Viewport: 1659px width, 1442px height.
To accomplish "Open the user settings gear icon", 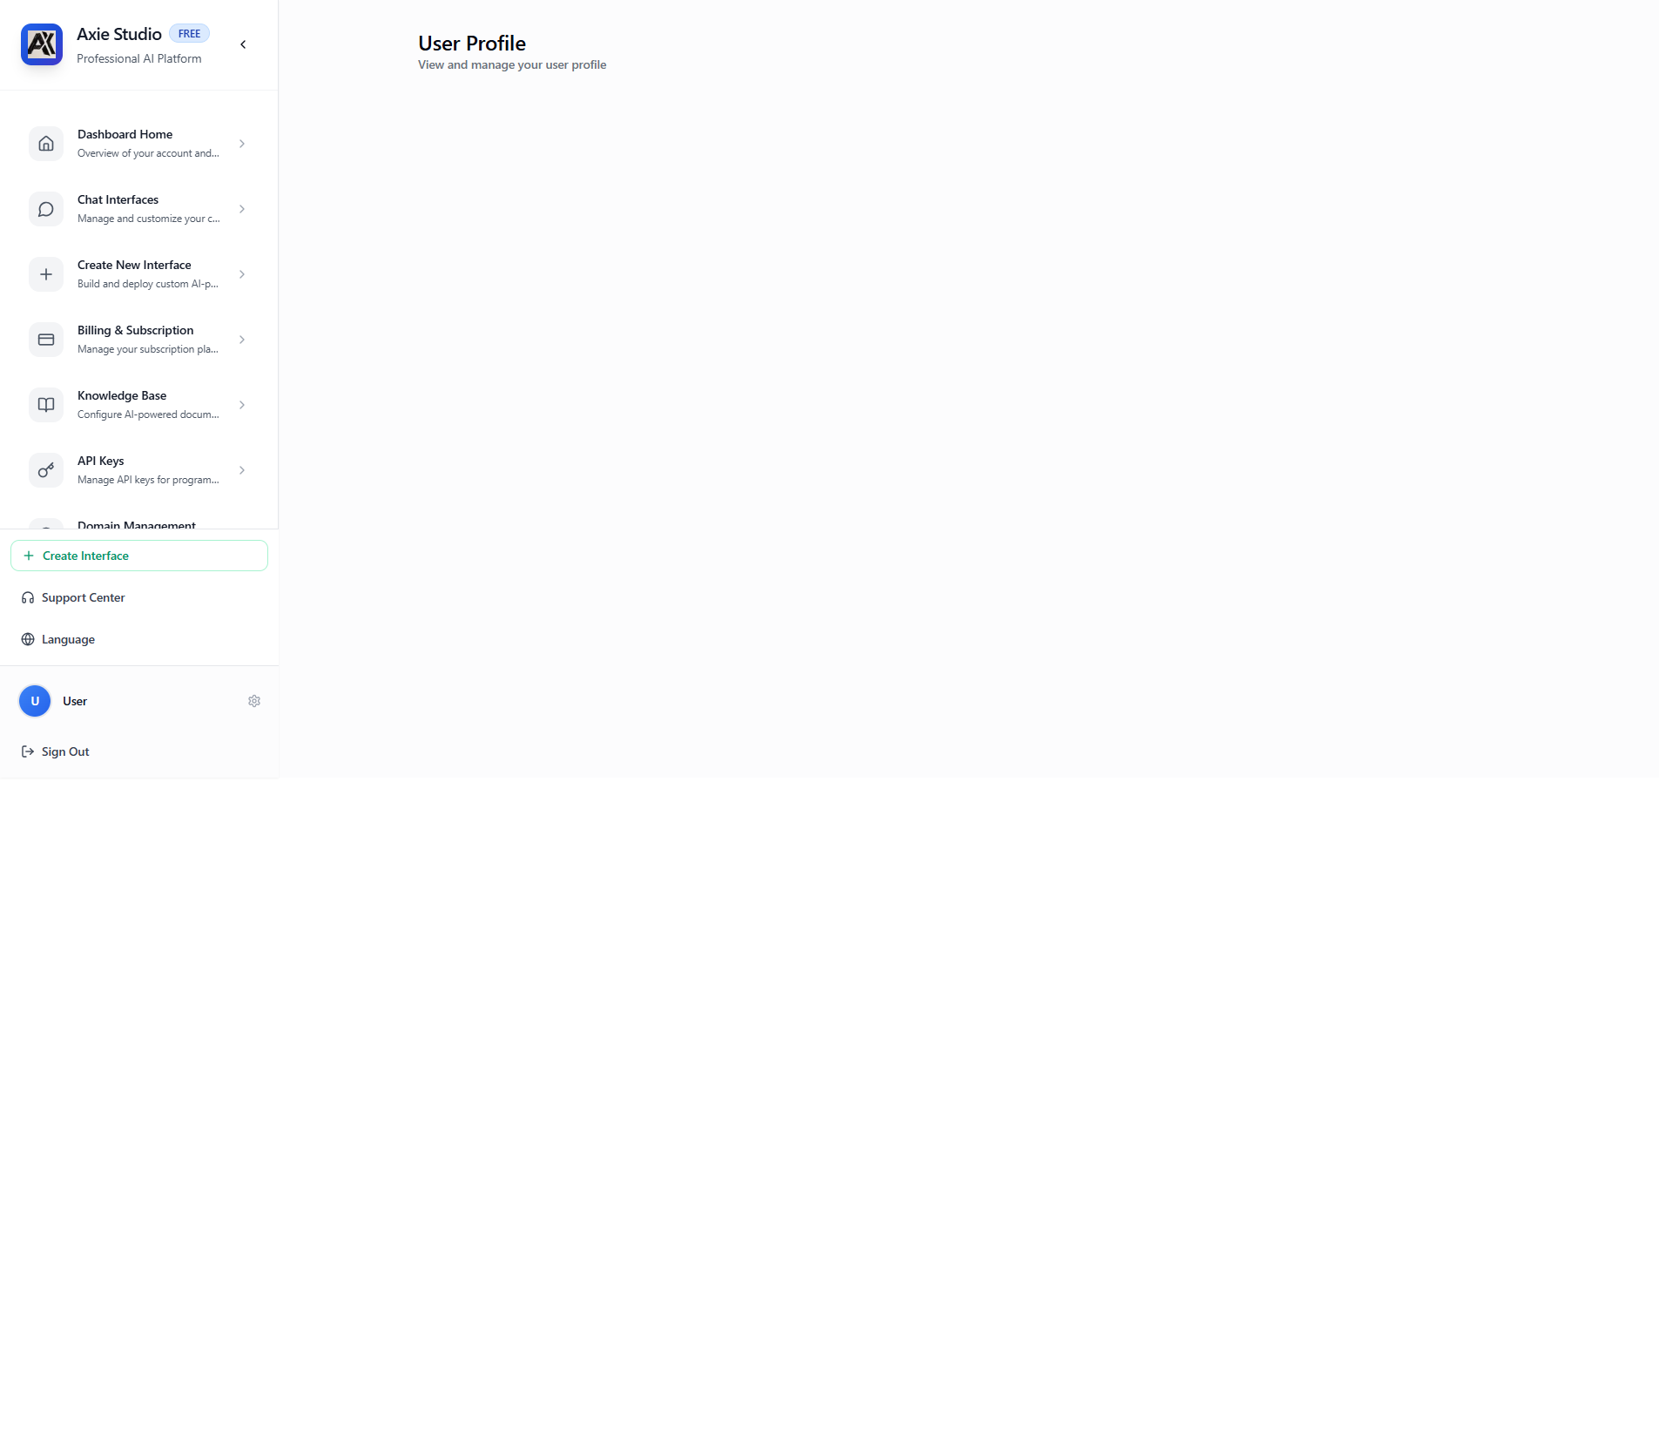I will (253, 701).
